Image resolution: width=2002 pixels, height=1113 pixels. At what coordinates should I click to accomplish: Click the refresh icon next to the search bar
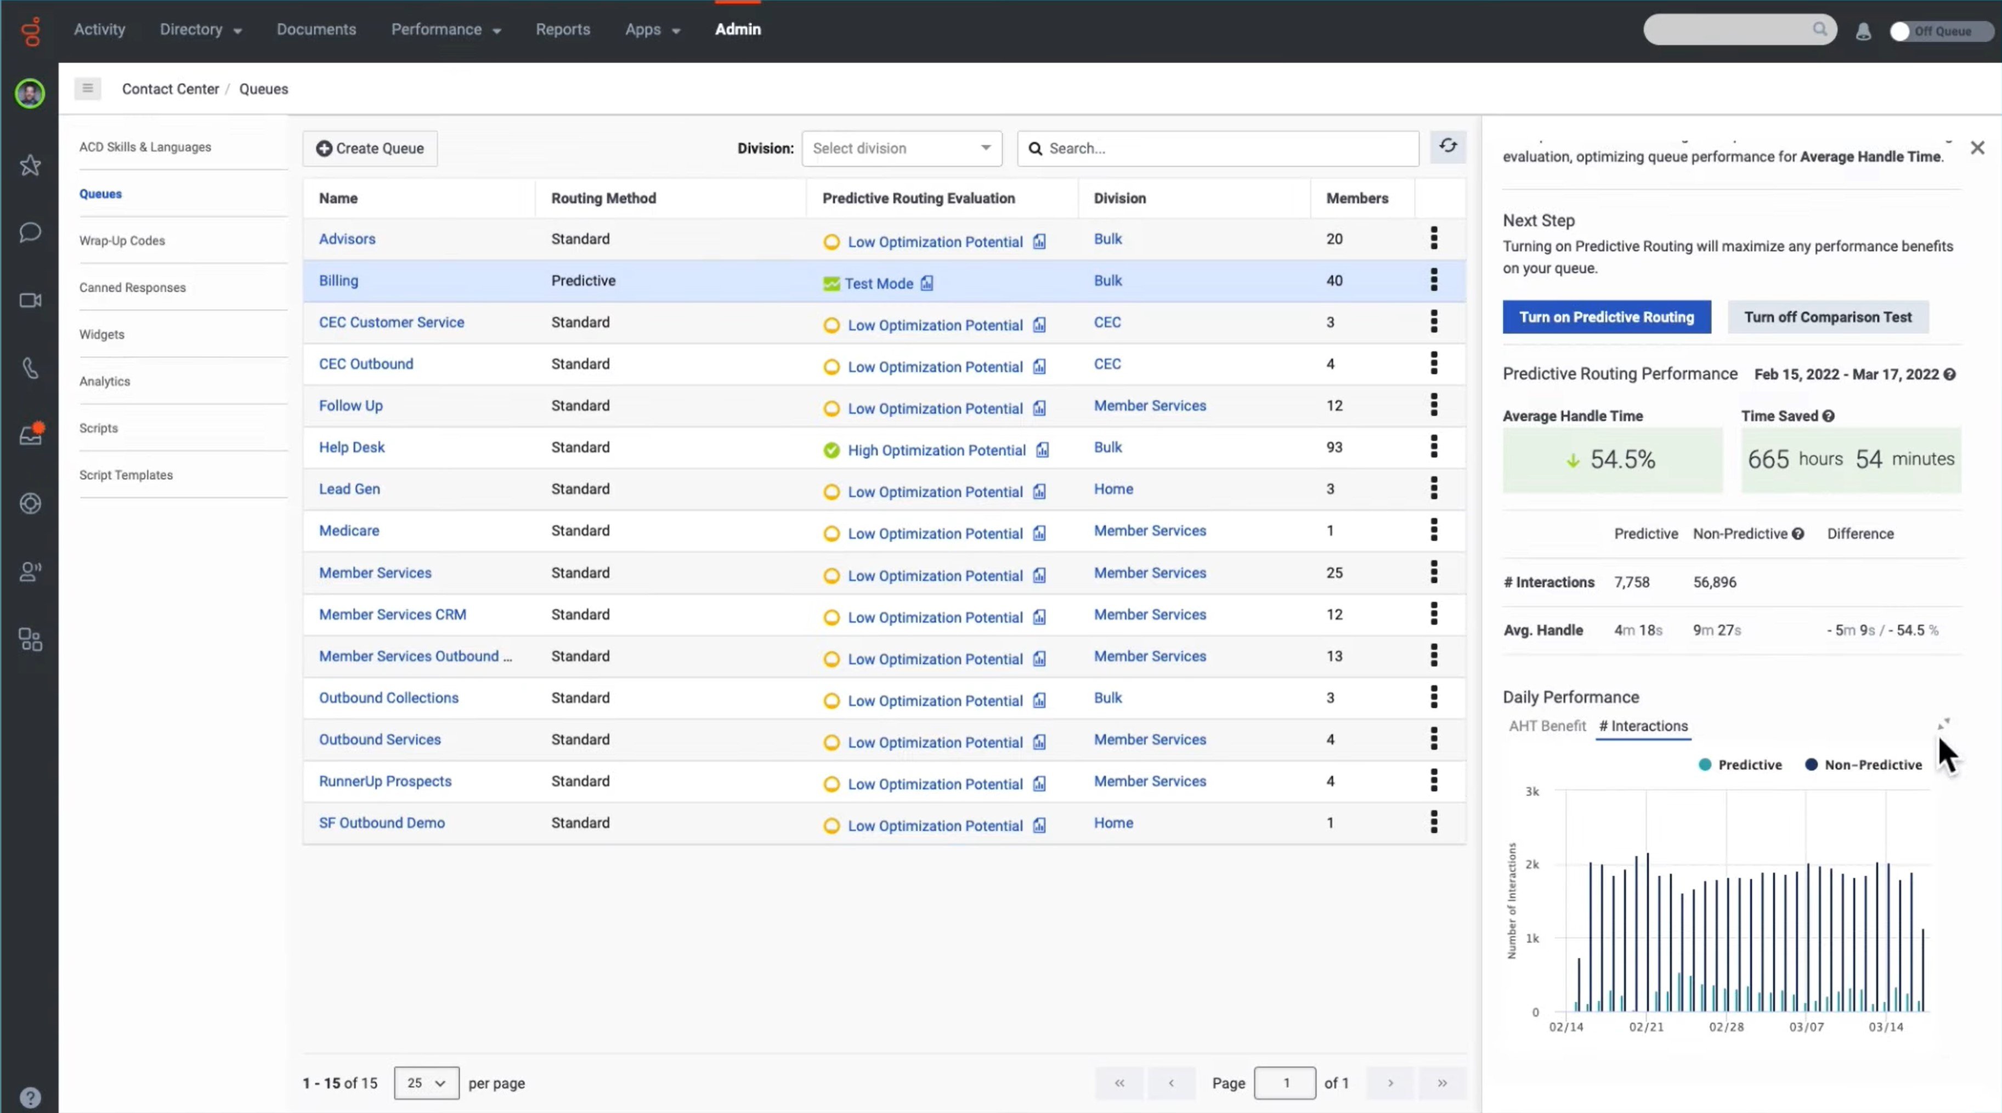coord(1448,147)
